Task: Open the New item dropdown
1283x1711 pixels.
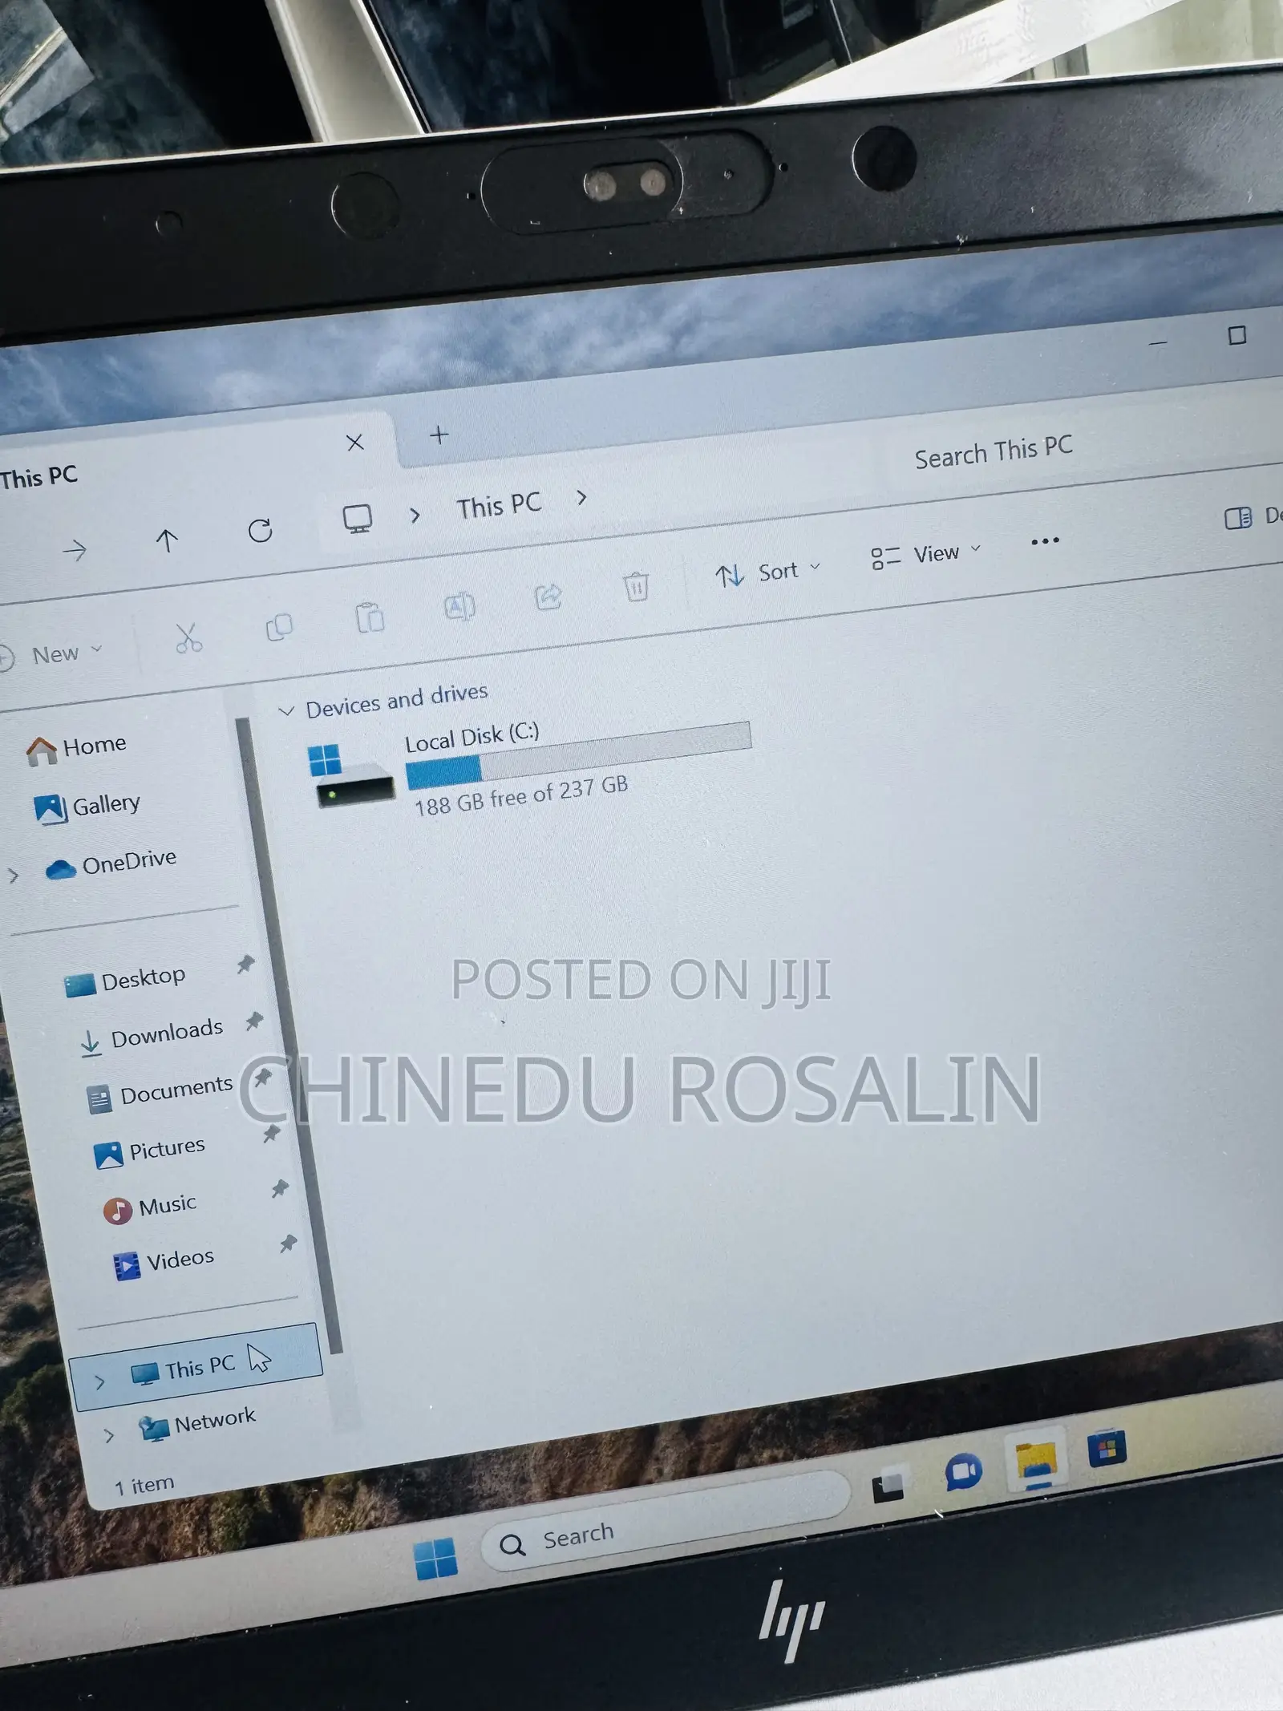Action: 52,654
